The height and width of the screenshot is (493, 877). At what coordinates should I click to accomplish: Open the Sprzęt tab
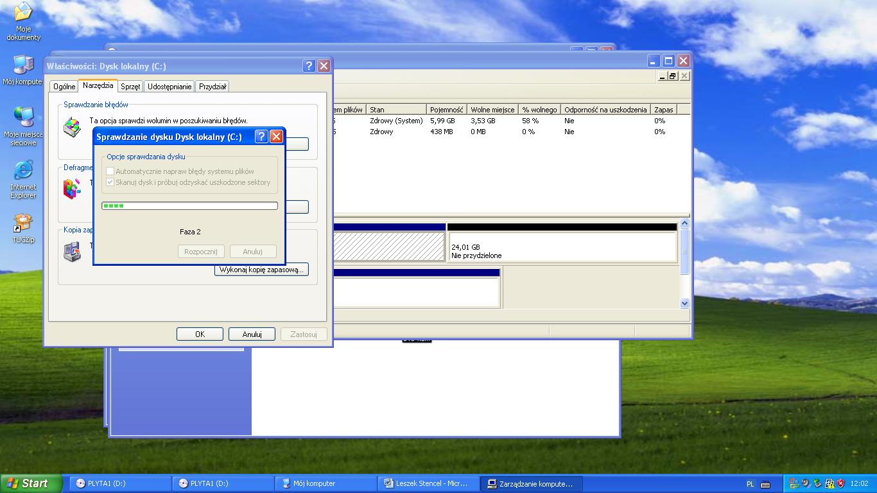pyautogui.click(x=130, y=87)
